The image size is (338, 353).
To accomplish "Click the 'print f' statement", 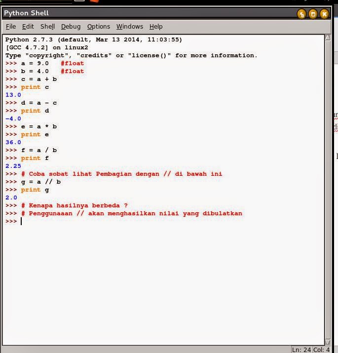I will 35,158.
